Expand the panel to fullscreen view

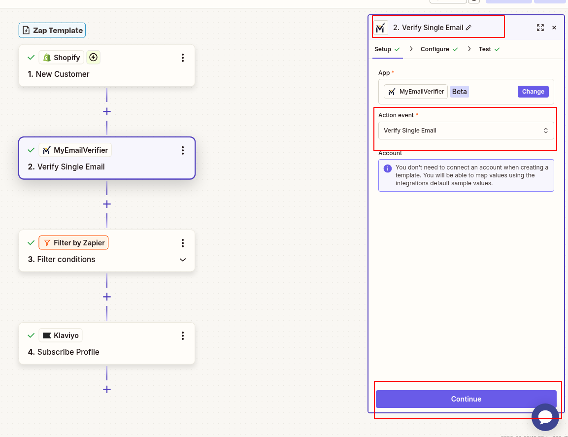(x=540, y=28)
